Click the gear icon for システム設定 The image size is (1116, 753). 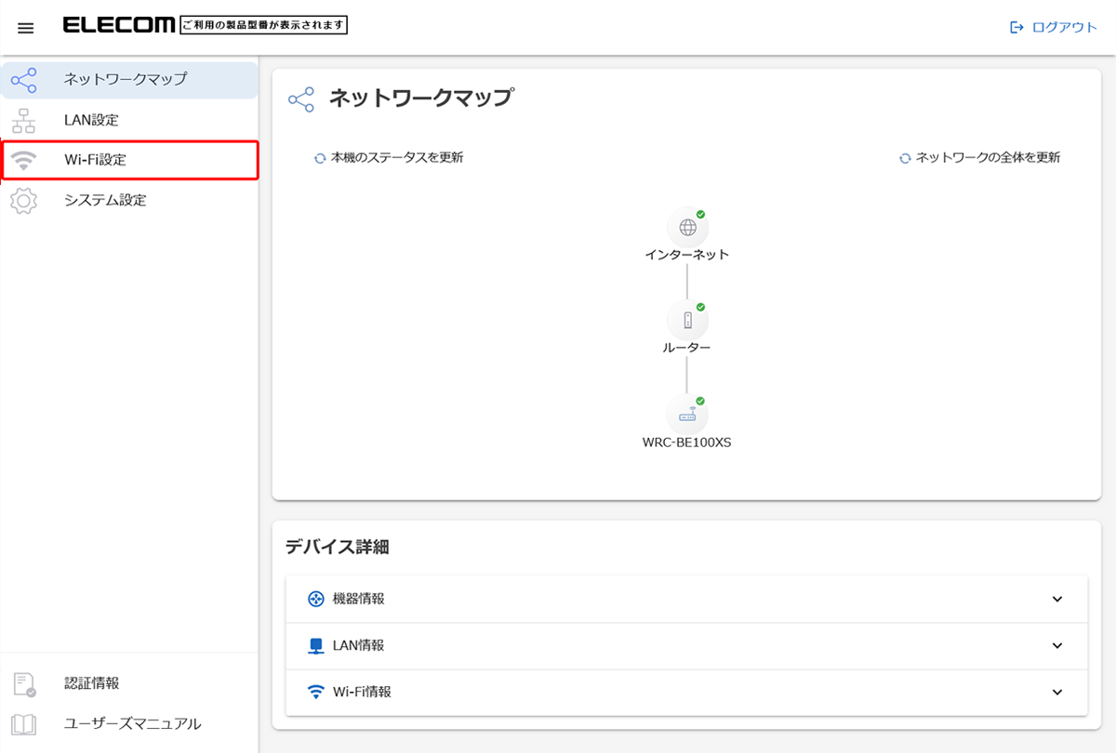coord(24,200)
